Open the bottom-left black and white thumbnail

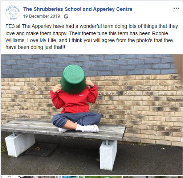(31, 177)
